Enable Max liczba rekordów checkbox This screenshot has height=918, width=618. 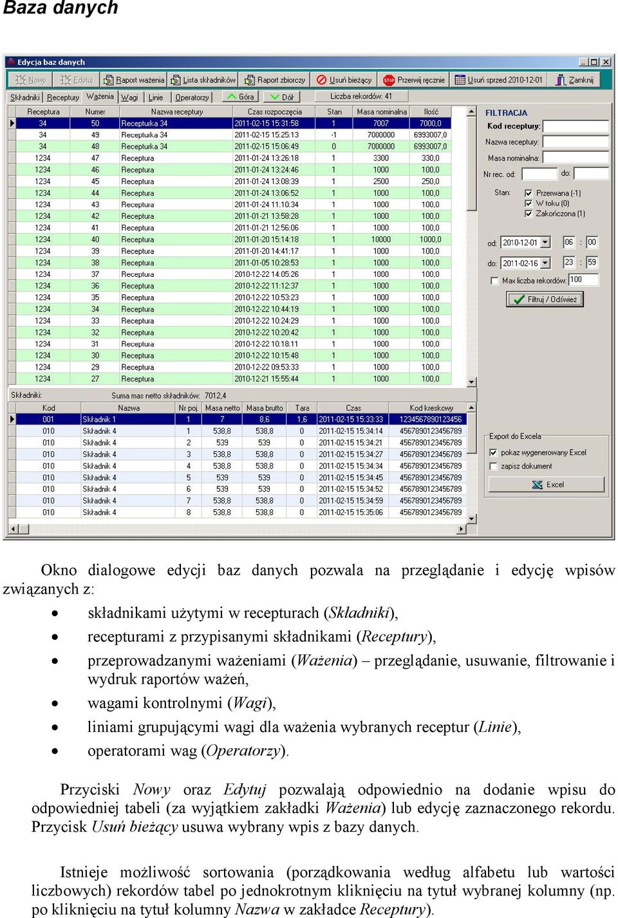point(494,280)
